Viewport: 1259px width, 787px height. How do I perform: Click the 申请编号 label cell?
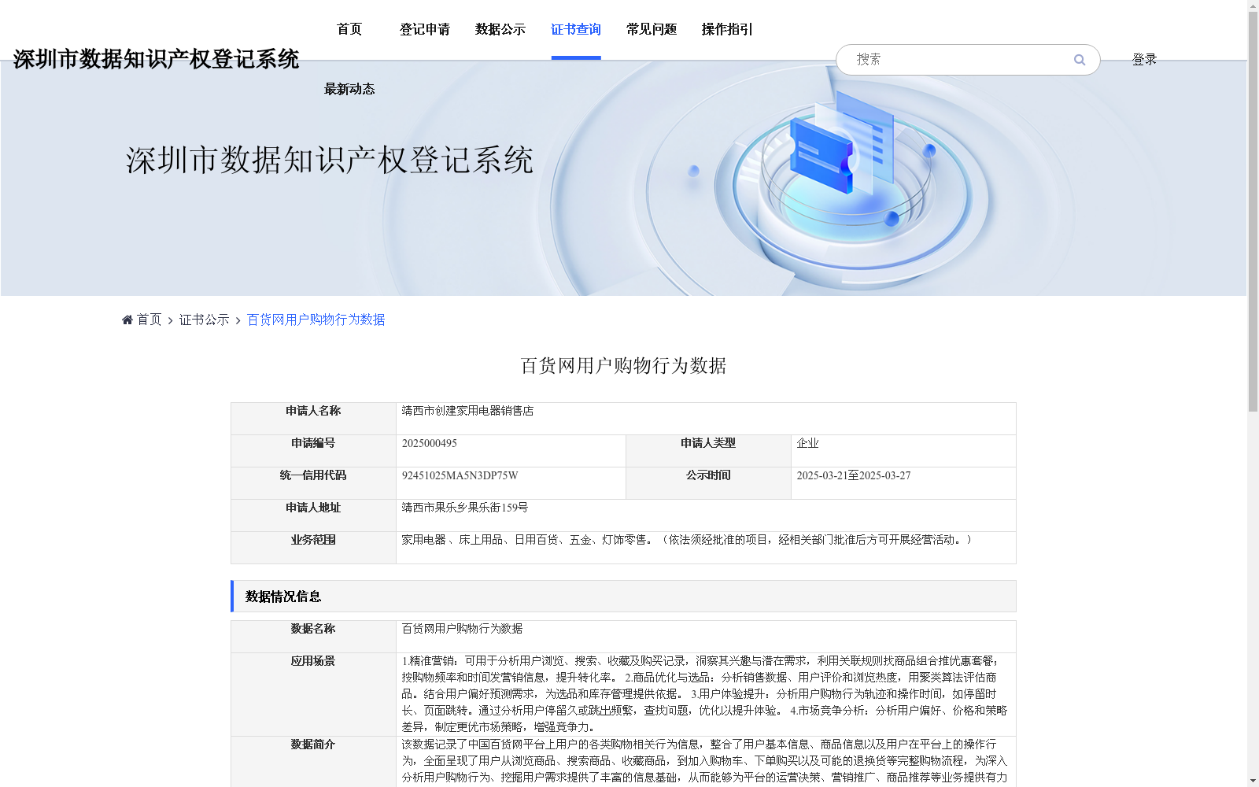click(313, 451)
